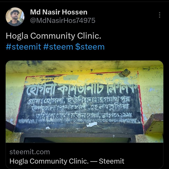The height and width of the screenshot is (169, 169).
Task: Open the #steemit hashtag
Action: pyautogui.click(x=24, y=47)
